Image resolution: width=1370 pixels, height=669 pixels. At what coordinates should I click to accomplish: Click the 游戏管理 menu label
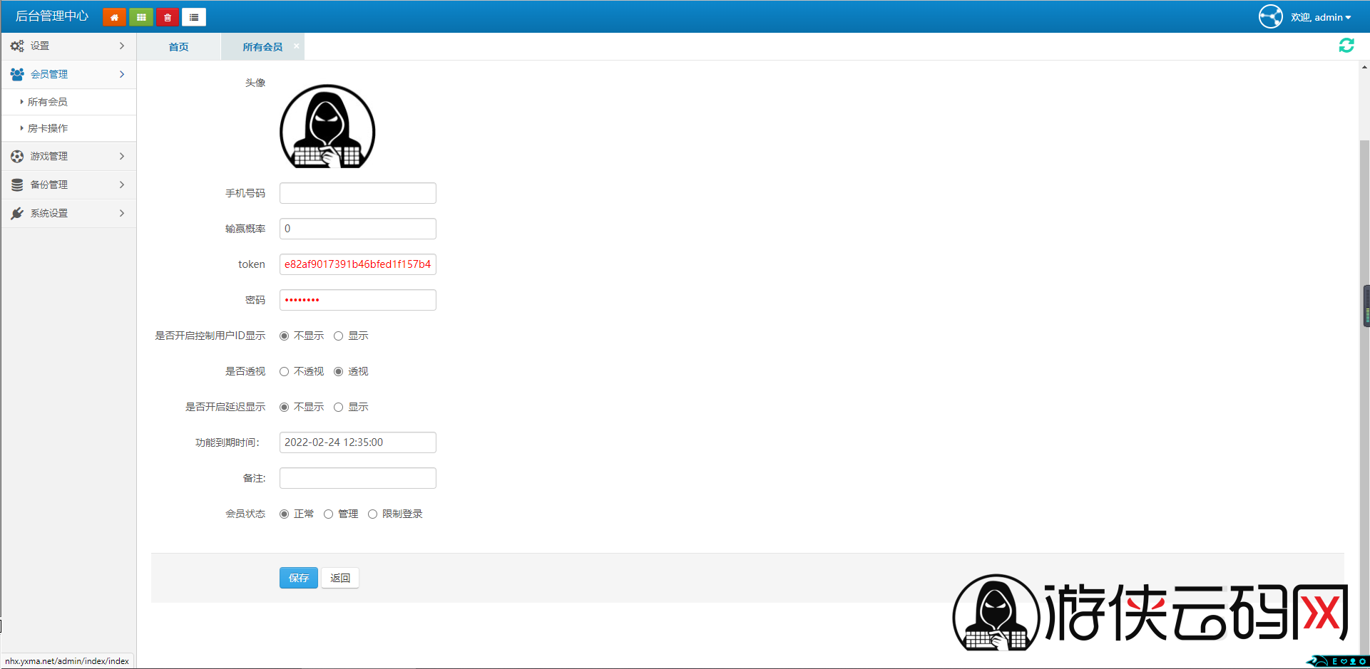coord(49,156)
